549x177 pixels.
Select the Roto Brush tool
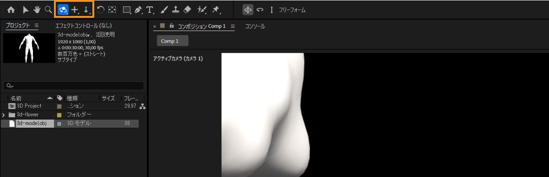(x=202, y=10)
